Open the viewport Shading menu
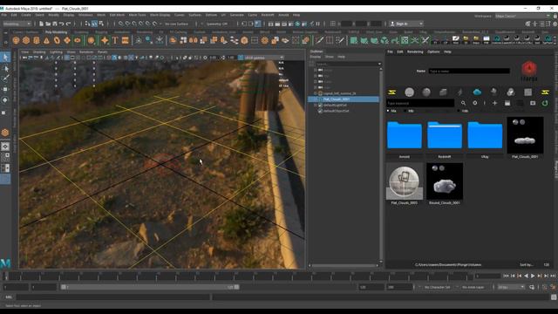Screen dimensions: 558x314 pos(39,52)
